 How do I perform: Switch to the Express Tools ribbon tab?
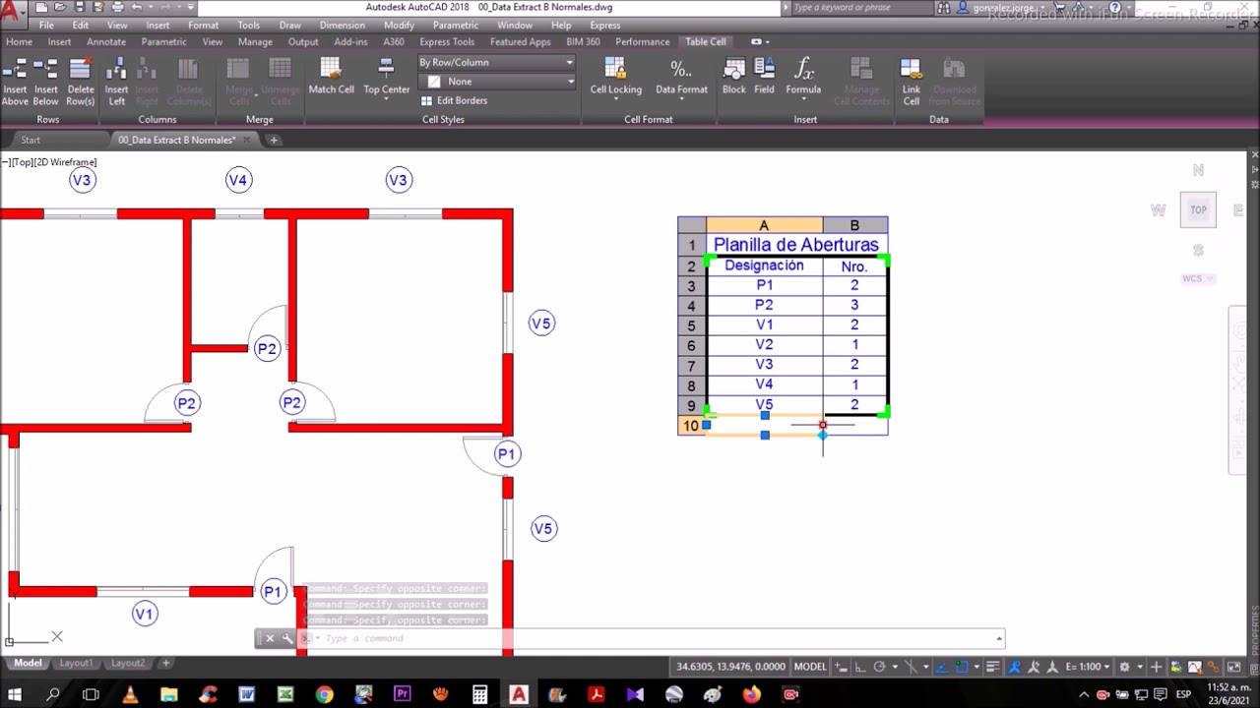point(447,41)
